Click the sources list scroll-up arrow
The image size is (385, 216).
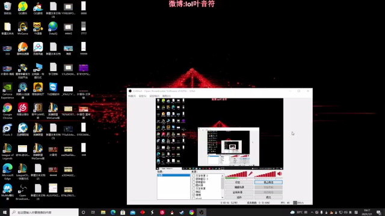coord(223,176)
